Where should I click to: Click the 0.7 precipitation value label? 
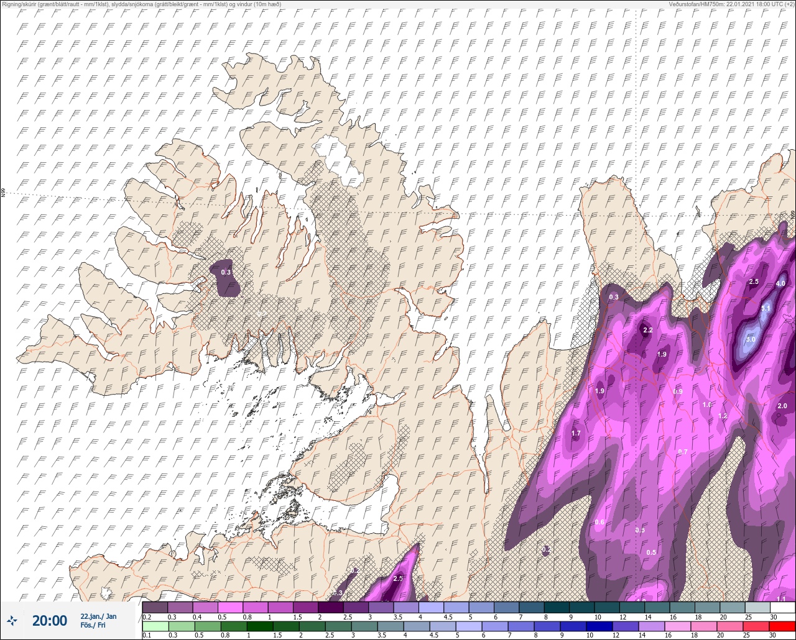click(683, 452)
